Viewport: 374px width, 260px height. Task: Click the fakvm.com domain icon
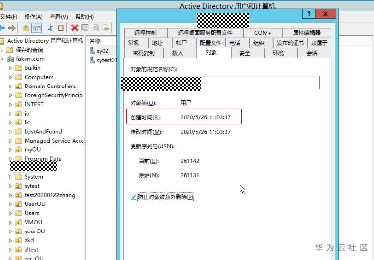(x=10, y=59)
